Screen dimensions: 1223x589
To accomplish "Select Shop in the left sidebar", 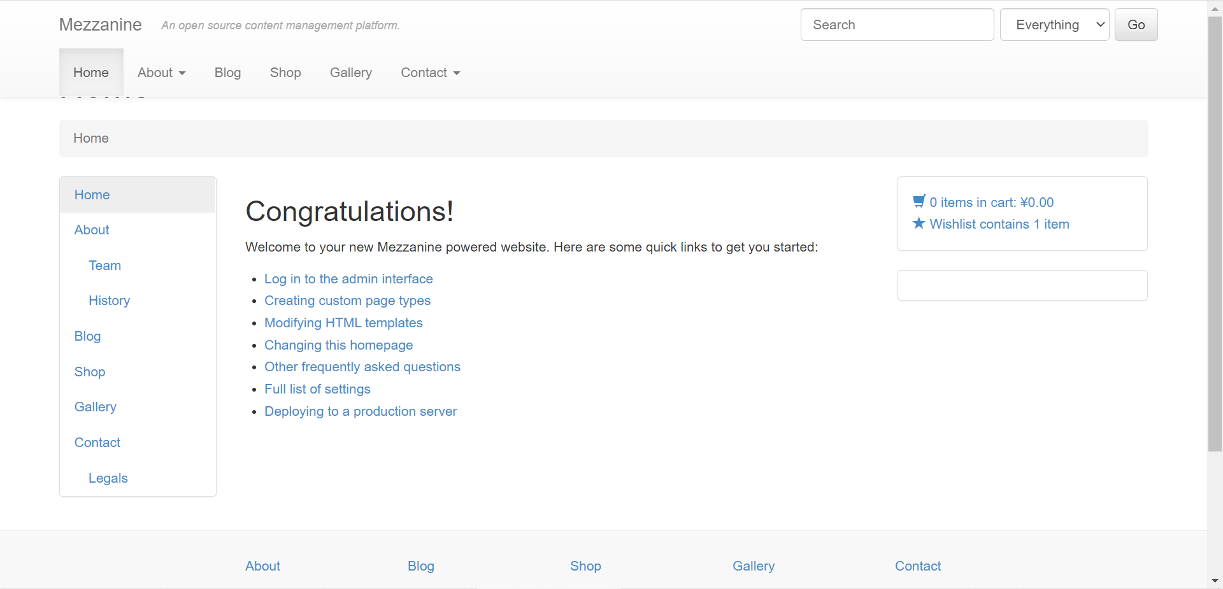I will (x=138, y=372).
